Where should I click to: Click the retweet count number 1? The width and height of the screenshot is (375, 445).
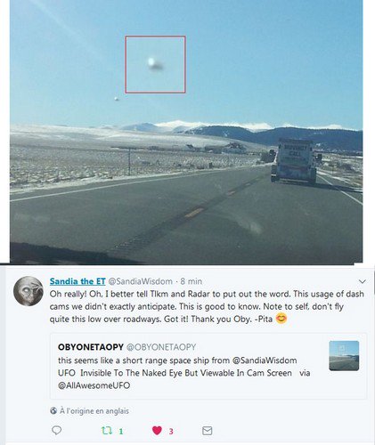point(121,432)
